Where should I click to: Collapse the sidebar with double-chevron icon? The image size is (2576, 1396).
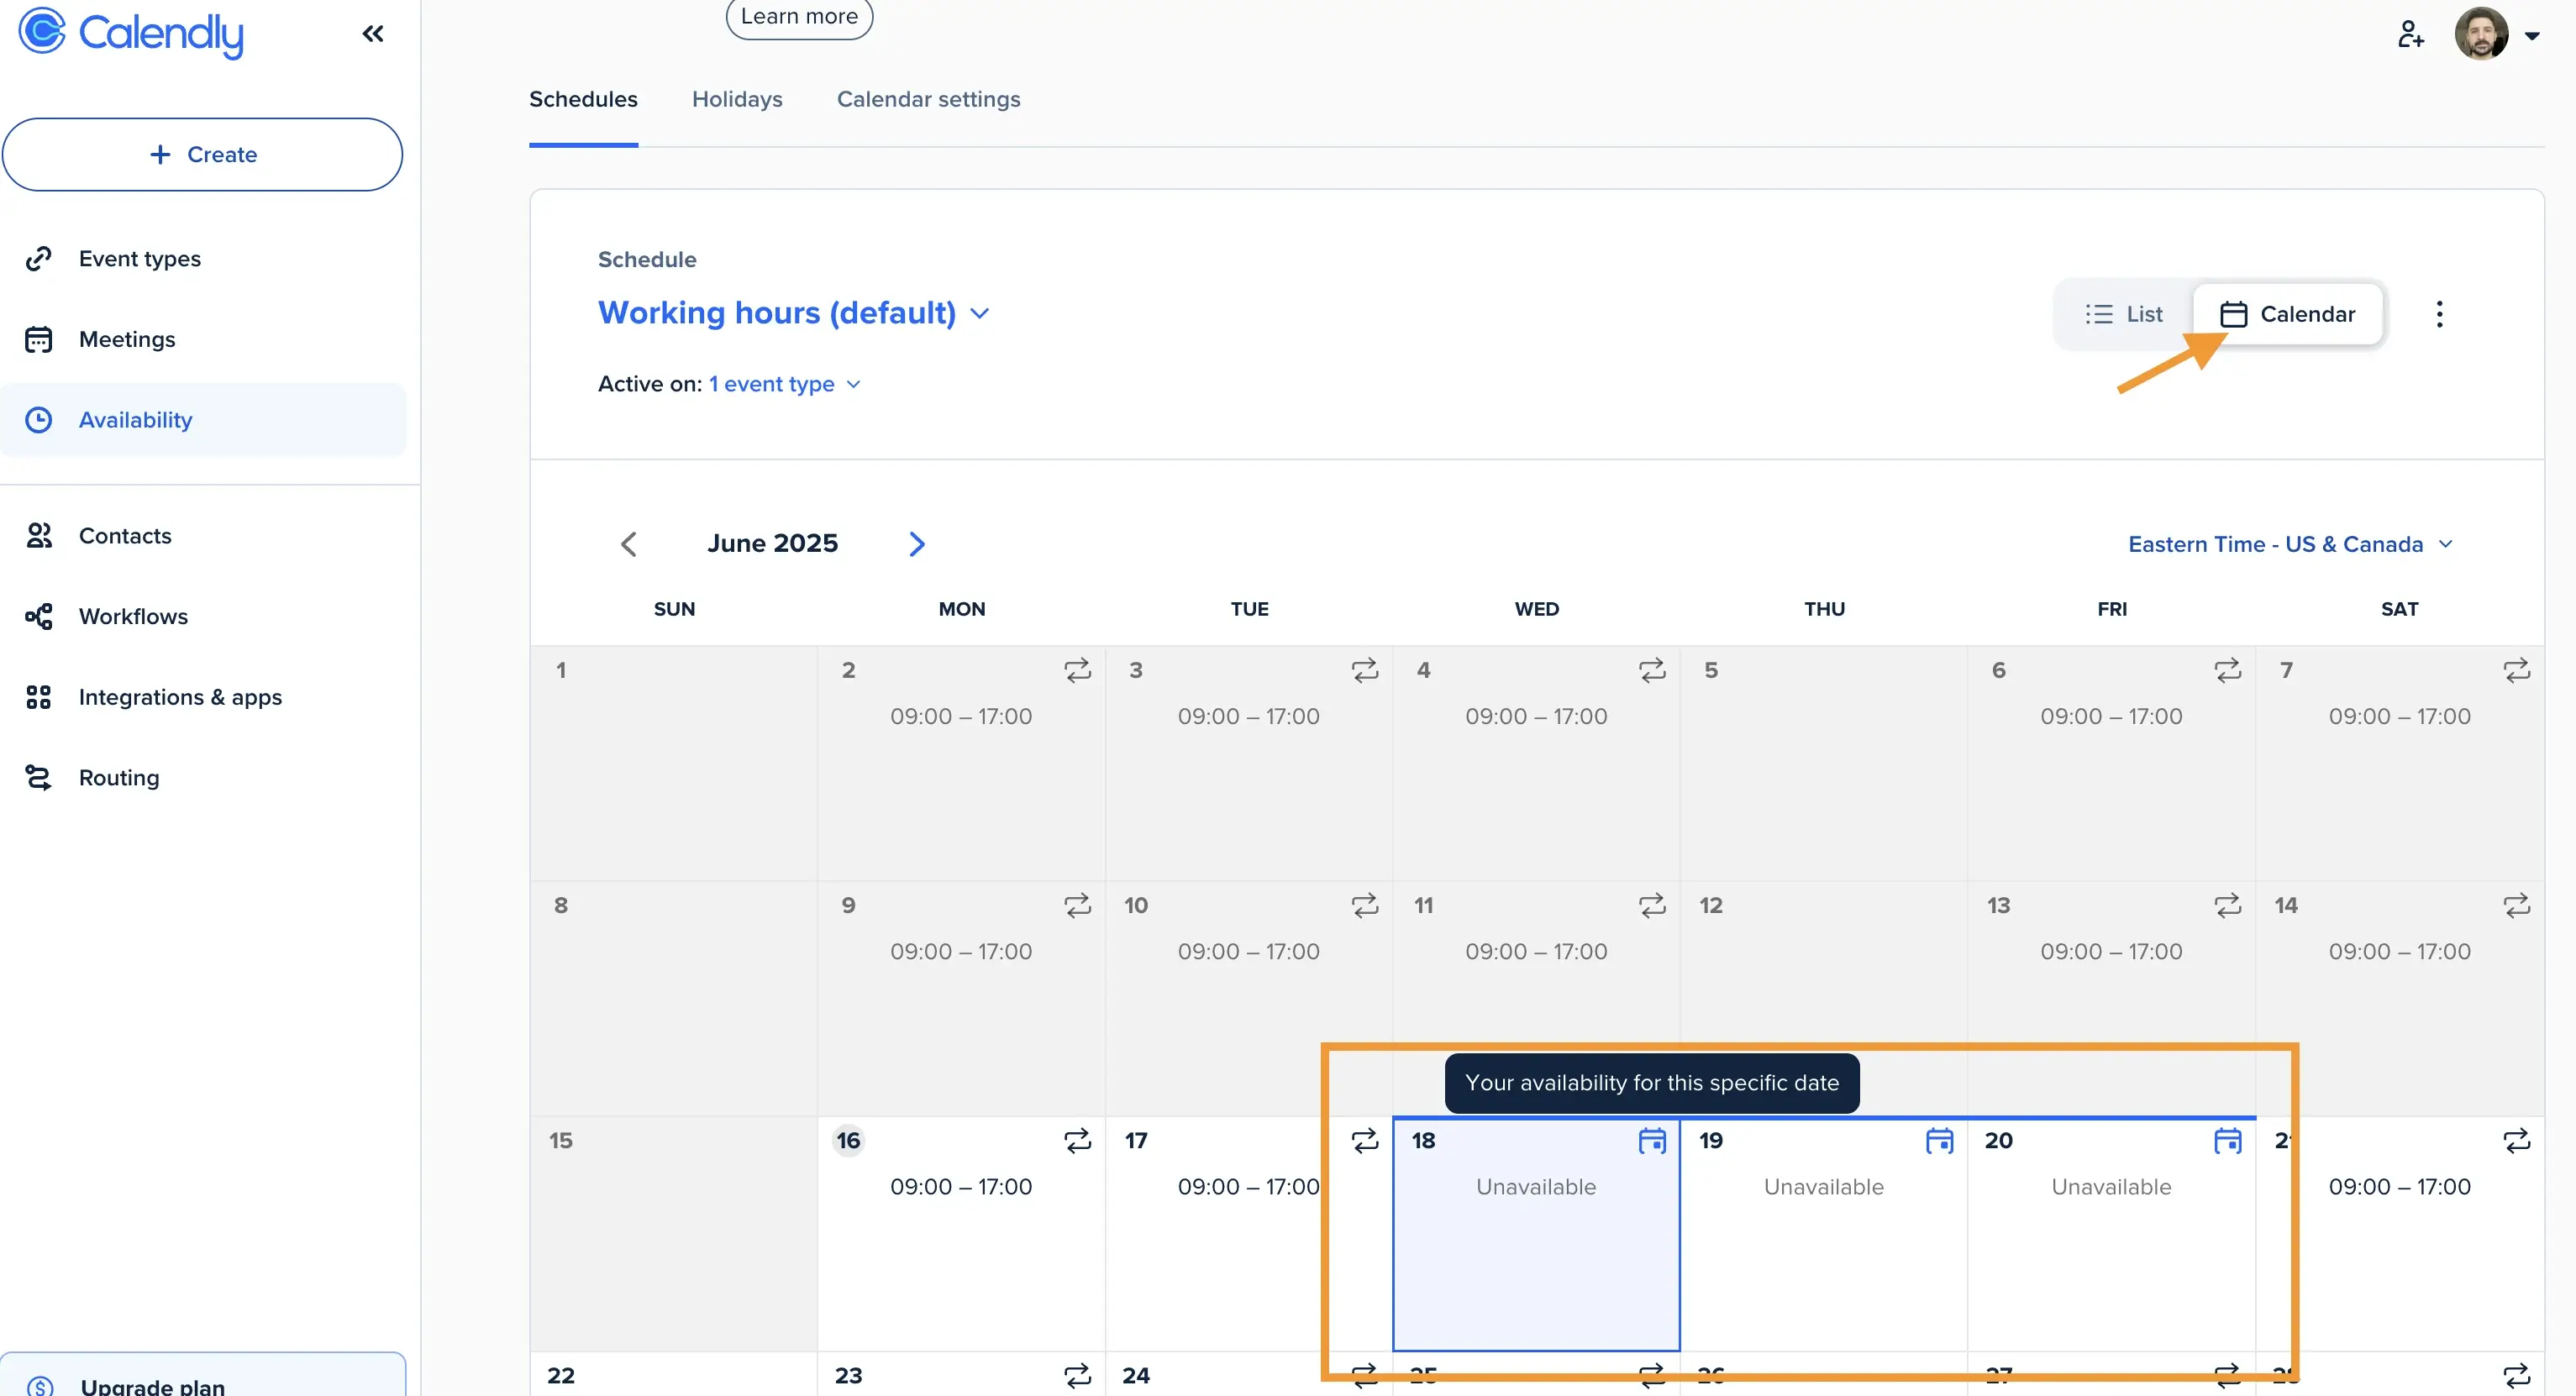point(373,34)
